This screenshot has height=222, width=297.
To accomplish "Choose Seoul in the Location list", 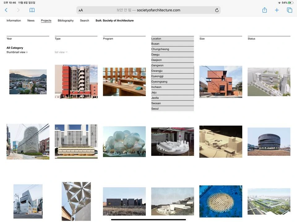I will [172, 109].
